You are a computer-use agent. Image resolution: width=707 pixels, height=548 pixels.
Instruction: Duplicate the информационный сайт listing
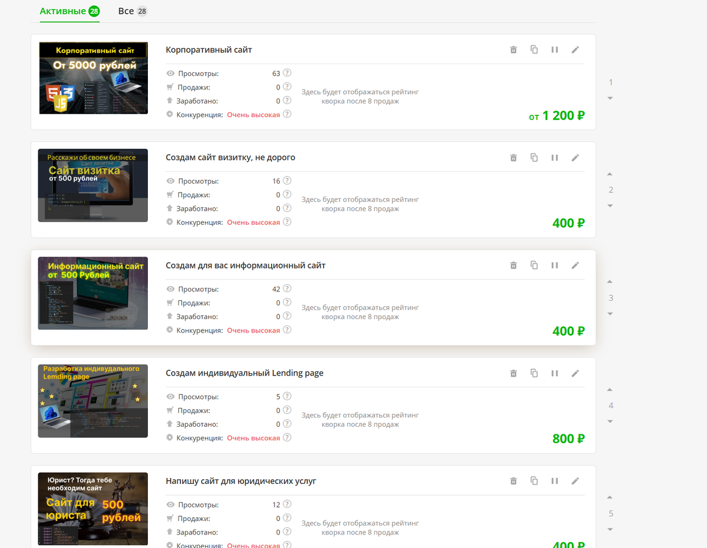pyautogui.click(x=534, y=265)
